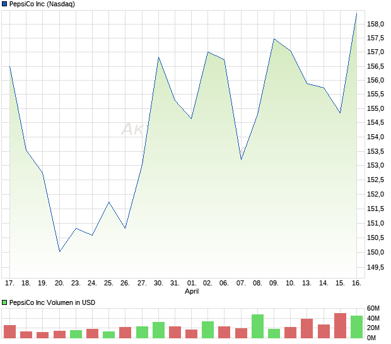Click the red volume bar for the 17.
This screenshot has height=344, width=391.
(x=9, y=331)
